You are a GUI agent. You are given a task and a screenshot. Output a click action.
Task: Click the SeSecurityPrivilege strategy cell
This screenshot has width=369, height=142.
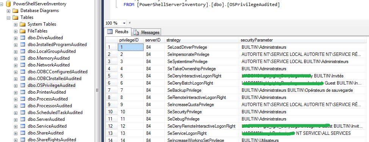(x=202, y=112)
